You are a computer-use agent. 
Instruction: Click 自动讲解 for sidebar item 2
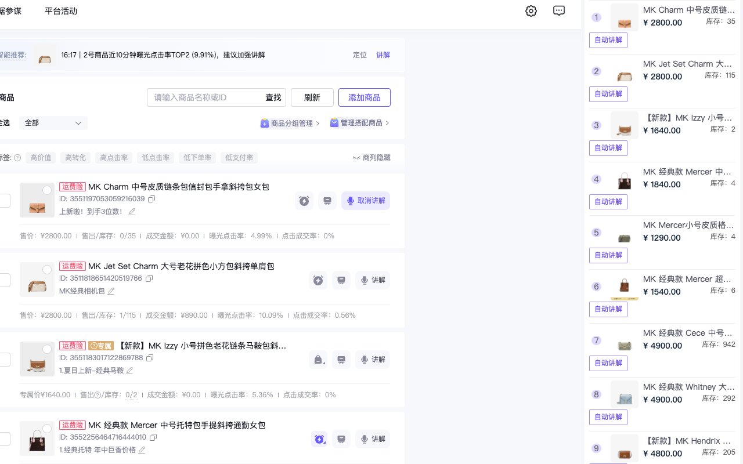[x=608, y=94]
